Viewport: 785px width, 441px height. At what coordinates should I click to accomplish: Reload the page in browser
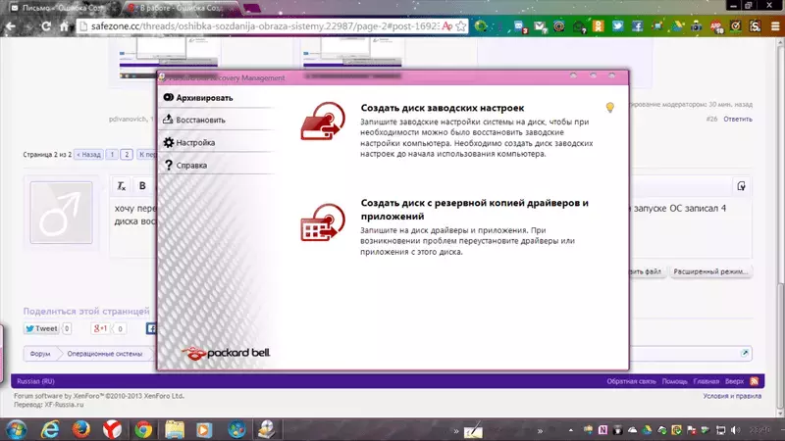45,26
